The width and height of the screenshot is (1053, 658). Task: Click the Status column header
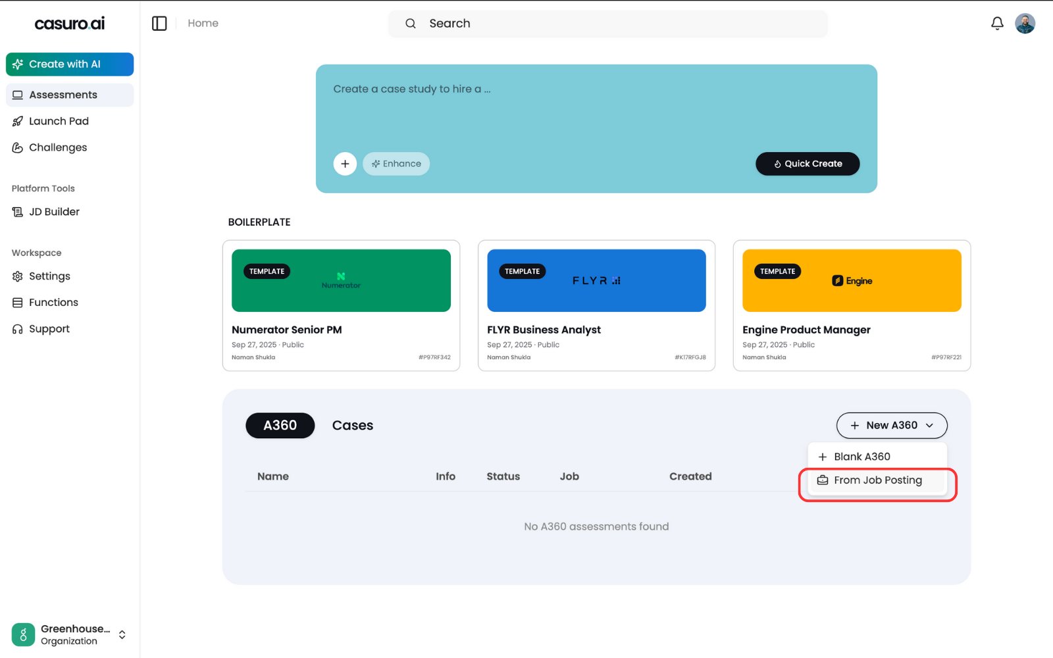pos(503,476)
